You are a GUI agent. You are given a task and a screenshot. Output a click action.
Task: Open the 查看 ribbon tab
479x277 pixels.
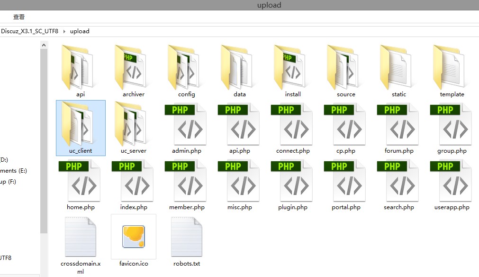click(19, 17)
